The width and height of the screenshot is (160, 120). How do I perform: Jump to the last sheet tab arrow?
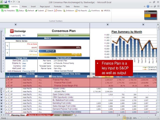(x=8, y=115)
